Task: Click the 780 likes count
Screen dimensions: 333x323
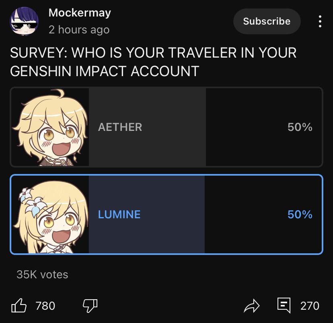Action: point(45,306)
